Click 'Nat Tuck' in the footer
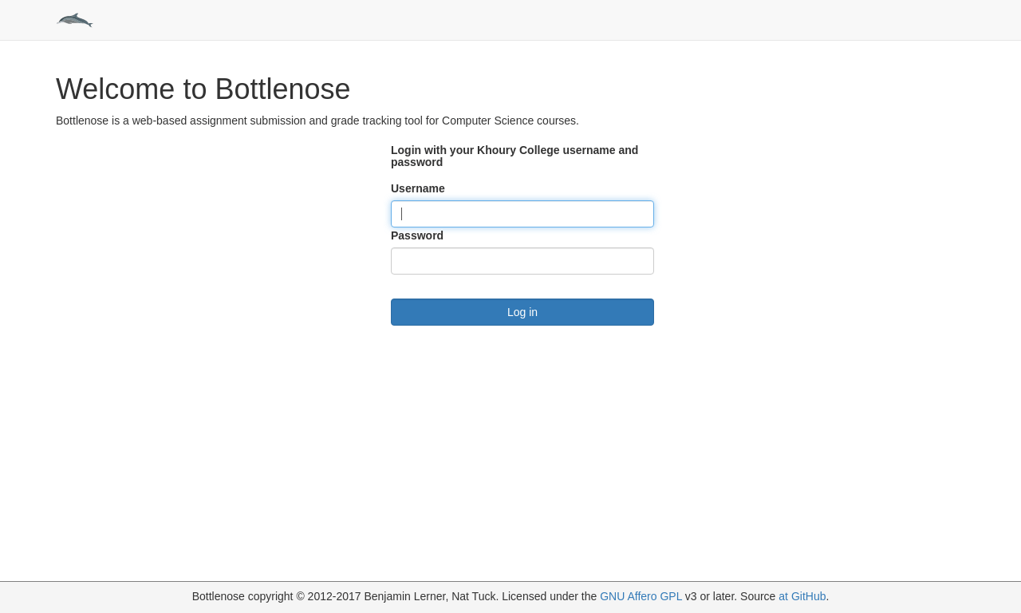The height and width of the screenshot is (613, 1021). [x=475, y=596]
